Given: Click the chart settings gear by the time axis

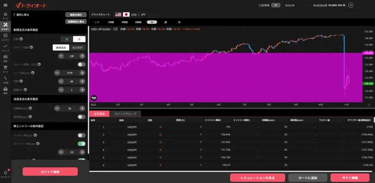Looking at the screenshot, I should click(x=369, y=105).
